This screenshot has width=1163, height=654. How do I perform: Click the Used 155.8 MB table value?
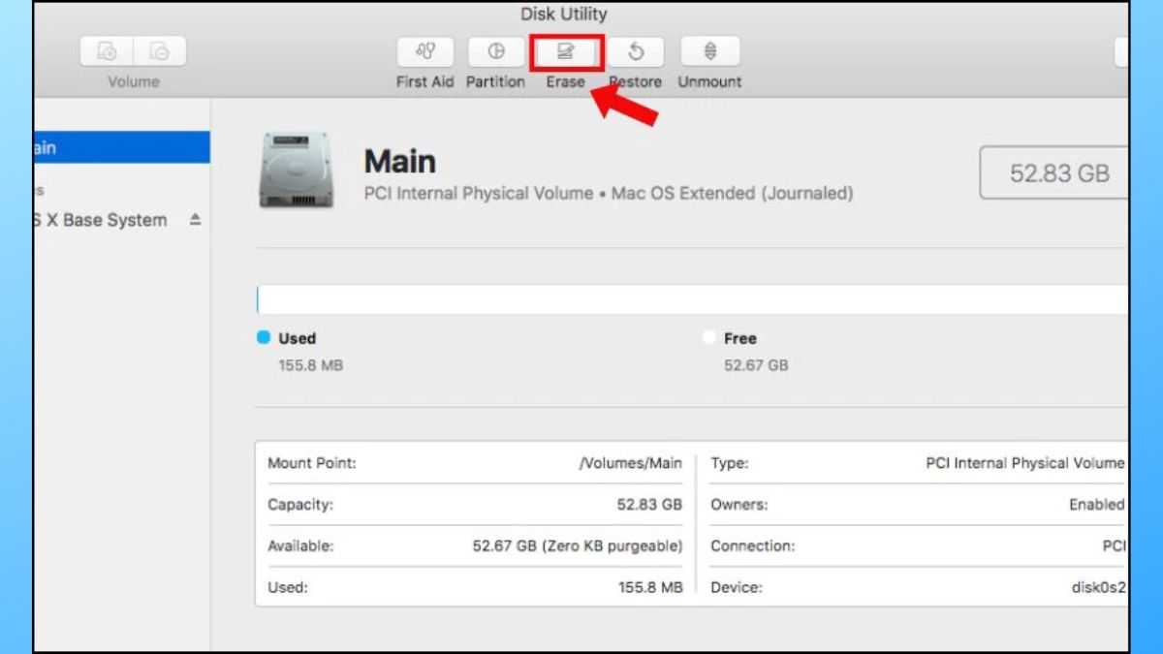pos(650,587)
